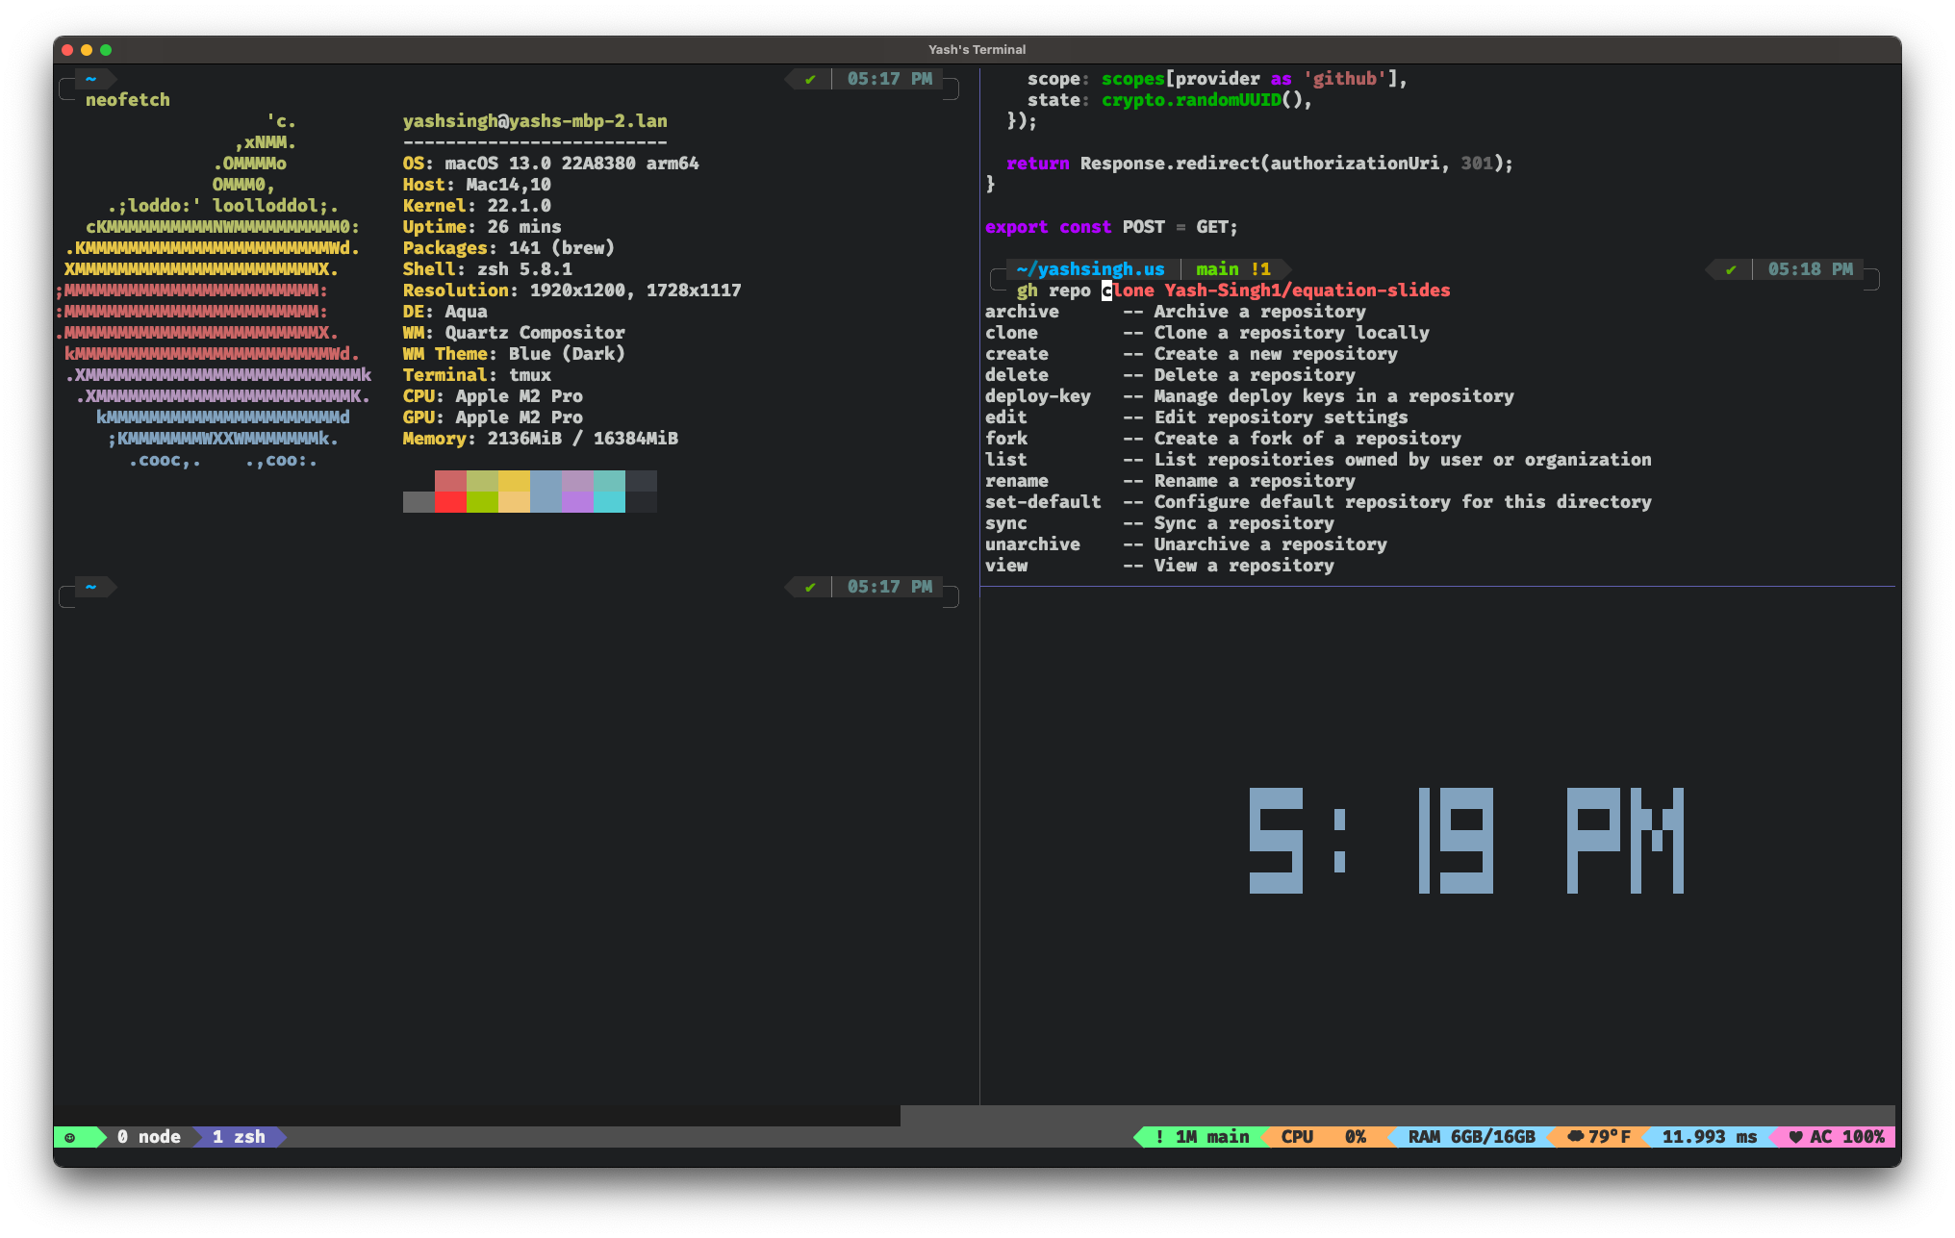Click the 'Kernel: 22.1.0' line
This screenshot has width=1955, height=1238.
click(x=476, y=206)
